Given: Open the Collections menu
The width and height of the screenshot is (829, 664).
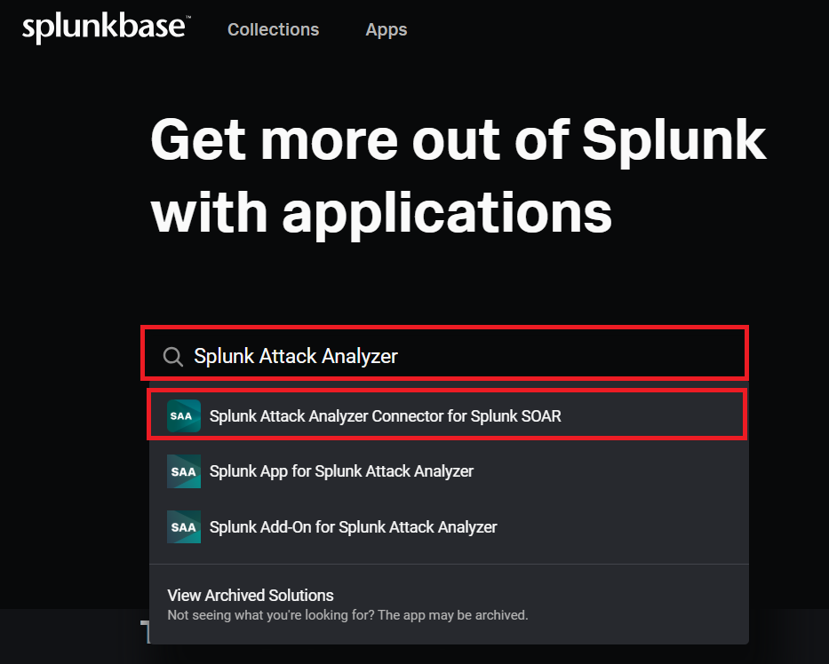Looking at the screenshot, I should pos(273,29).
